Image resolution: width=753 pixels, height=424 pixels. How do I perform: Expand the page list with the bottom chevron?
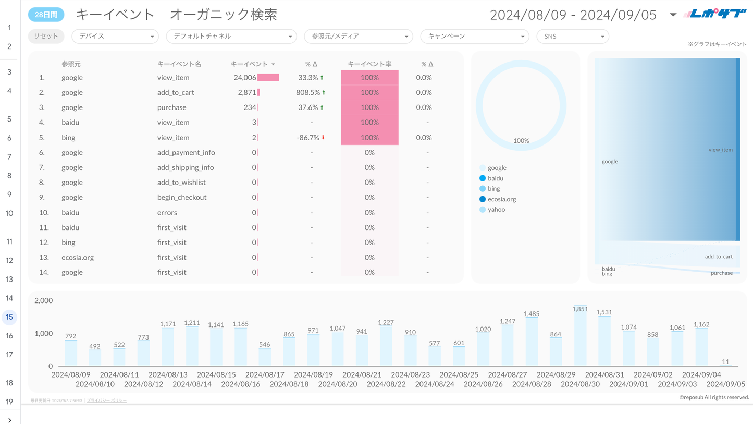click(x=10, y=420)
